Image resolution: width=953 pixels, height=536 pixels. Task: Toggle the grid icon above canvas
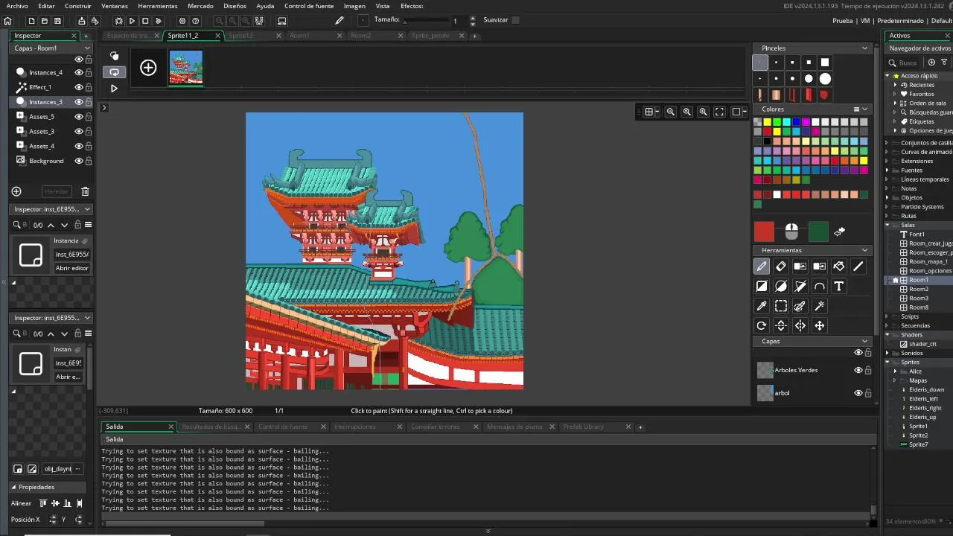(x=648, y=112)
